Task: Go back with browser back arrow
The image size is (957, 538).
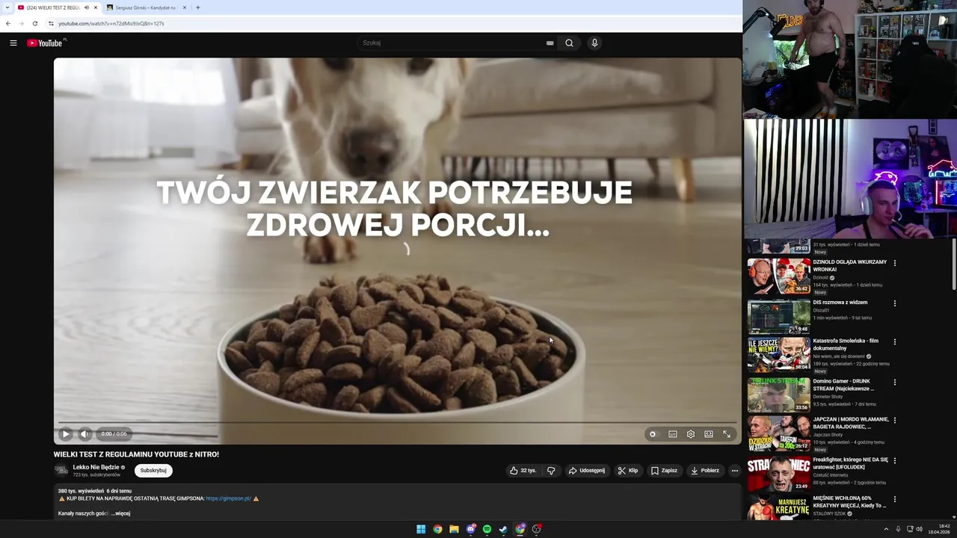Action: (8, 23)
